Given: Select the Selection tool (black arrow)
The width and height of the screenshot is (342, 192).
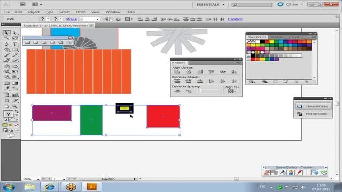Looking at the screenshot, I should 6,33.
